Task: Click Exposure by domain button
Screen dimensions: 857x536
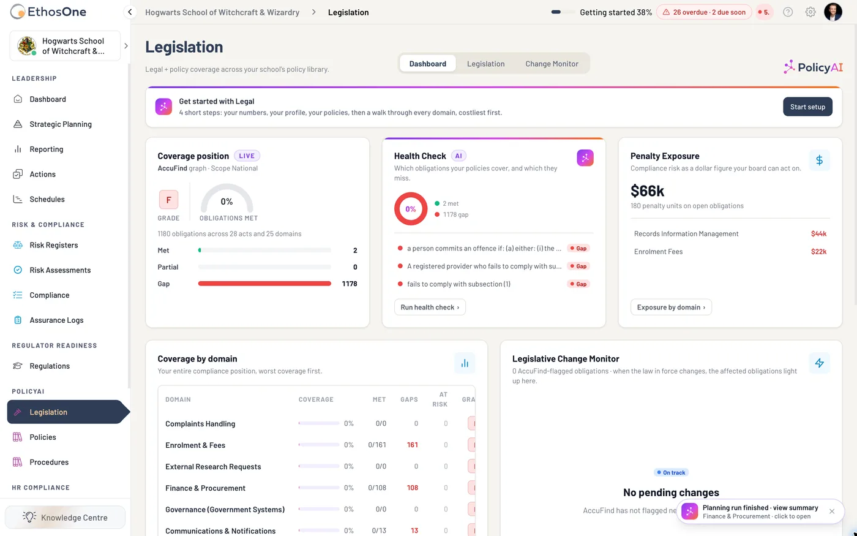Action: point(671,308)
